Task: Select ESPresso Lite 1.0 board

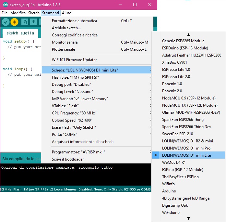Action: click(188, 70)
